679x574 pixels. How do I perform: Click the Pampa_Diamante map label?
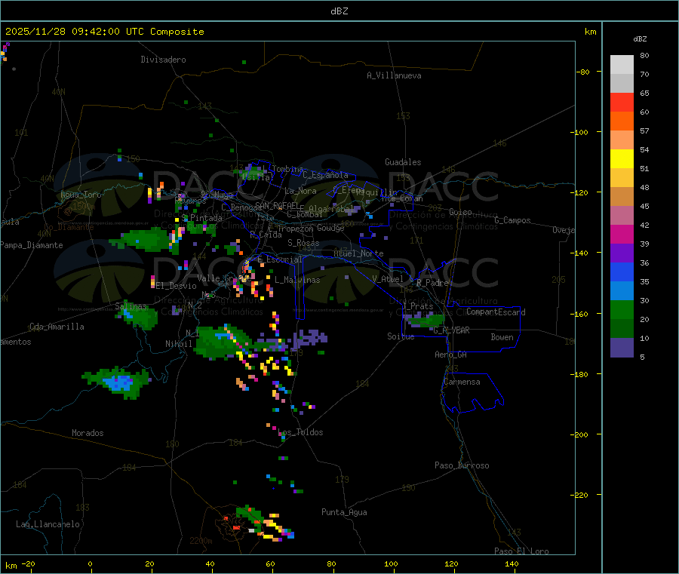[x=32, y=245]
